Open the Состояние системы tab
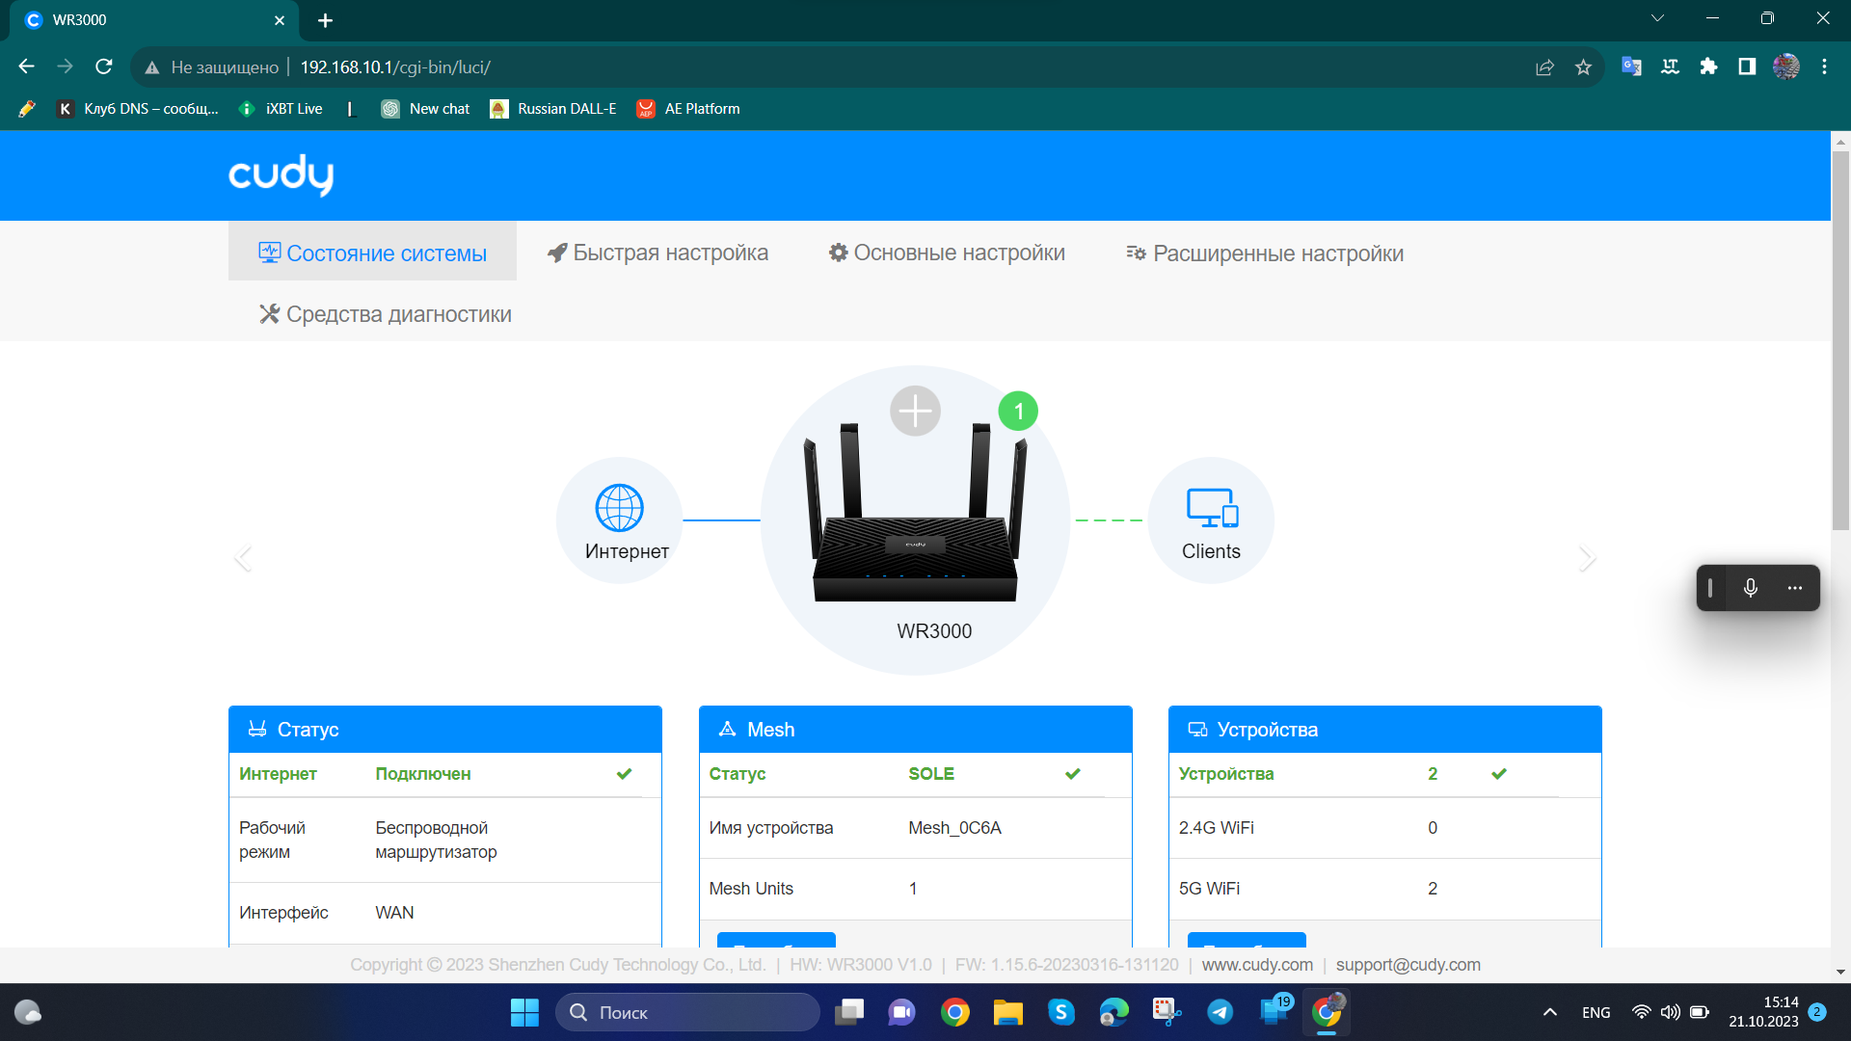 [x=372, y=253]
